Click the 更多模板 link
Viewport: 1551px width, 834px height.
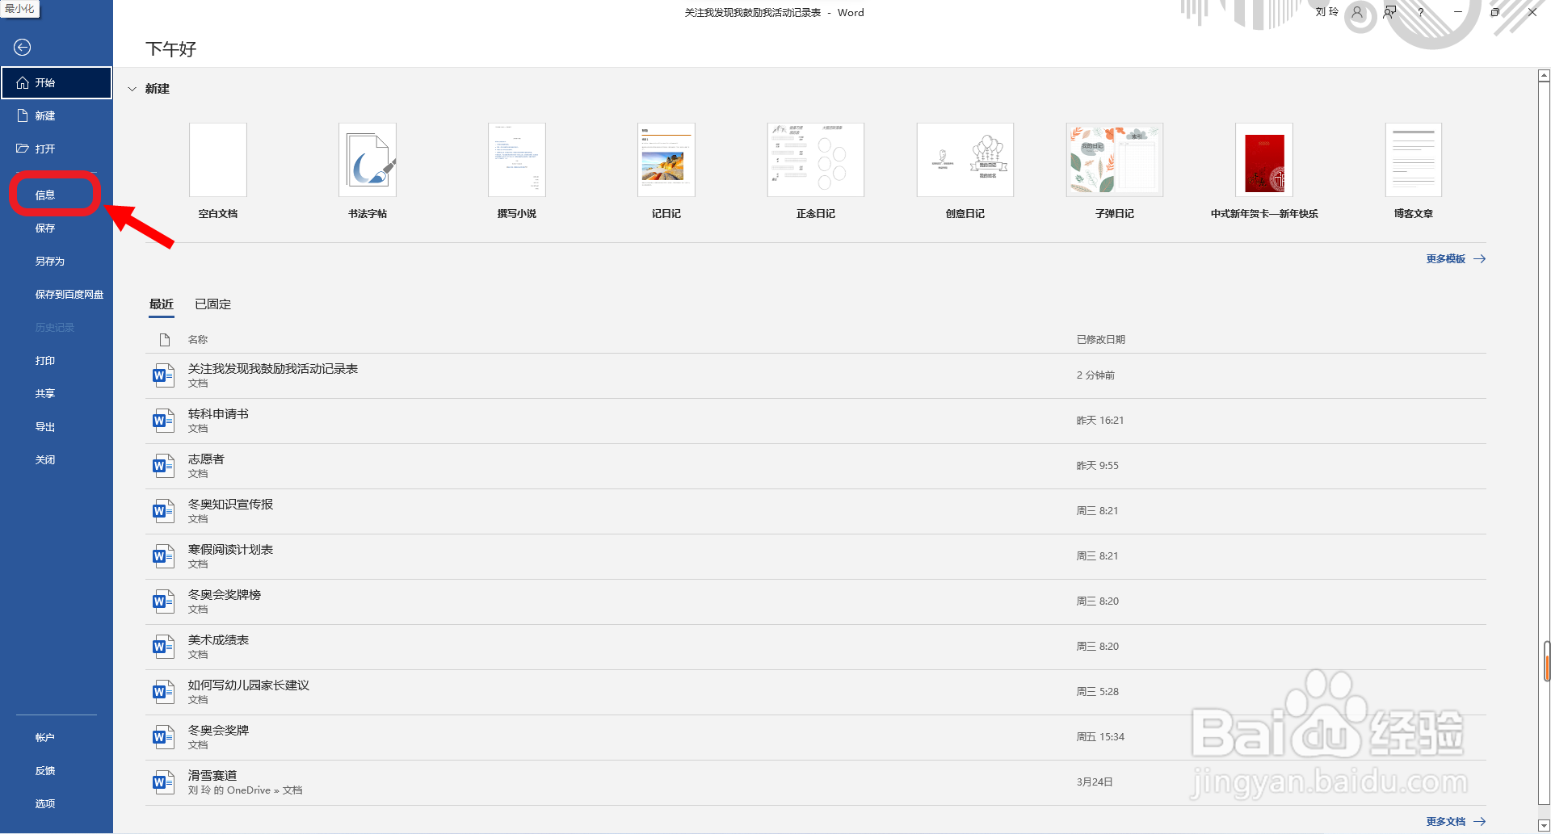1456,259
